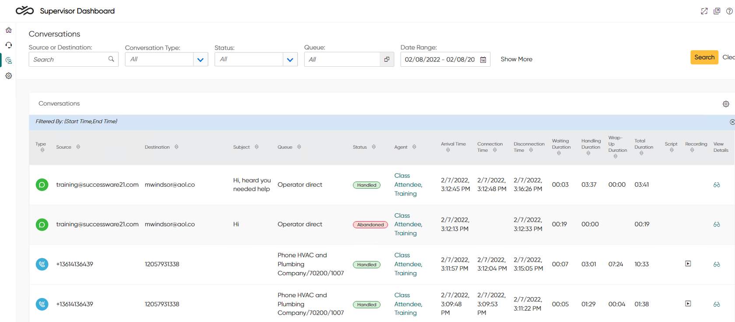
Task: Click the Source or Destination search field
Action: (68, 59)
